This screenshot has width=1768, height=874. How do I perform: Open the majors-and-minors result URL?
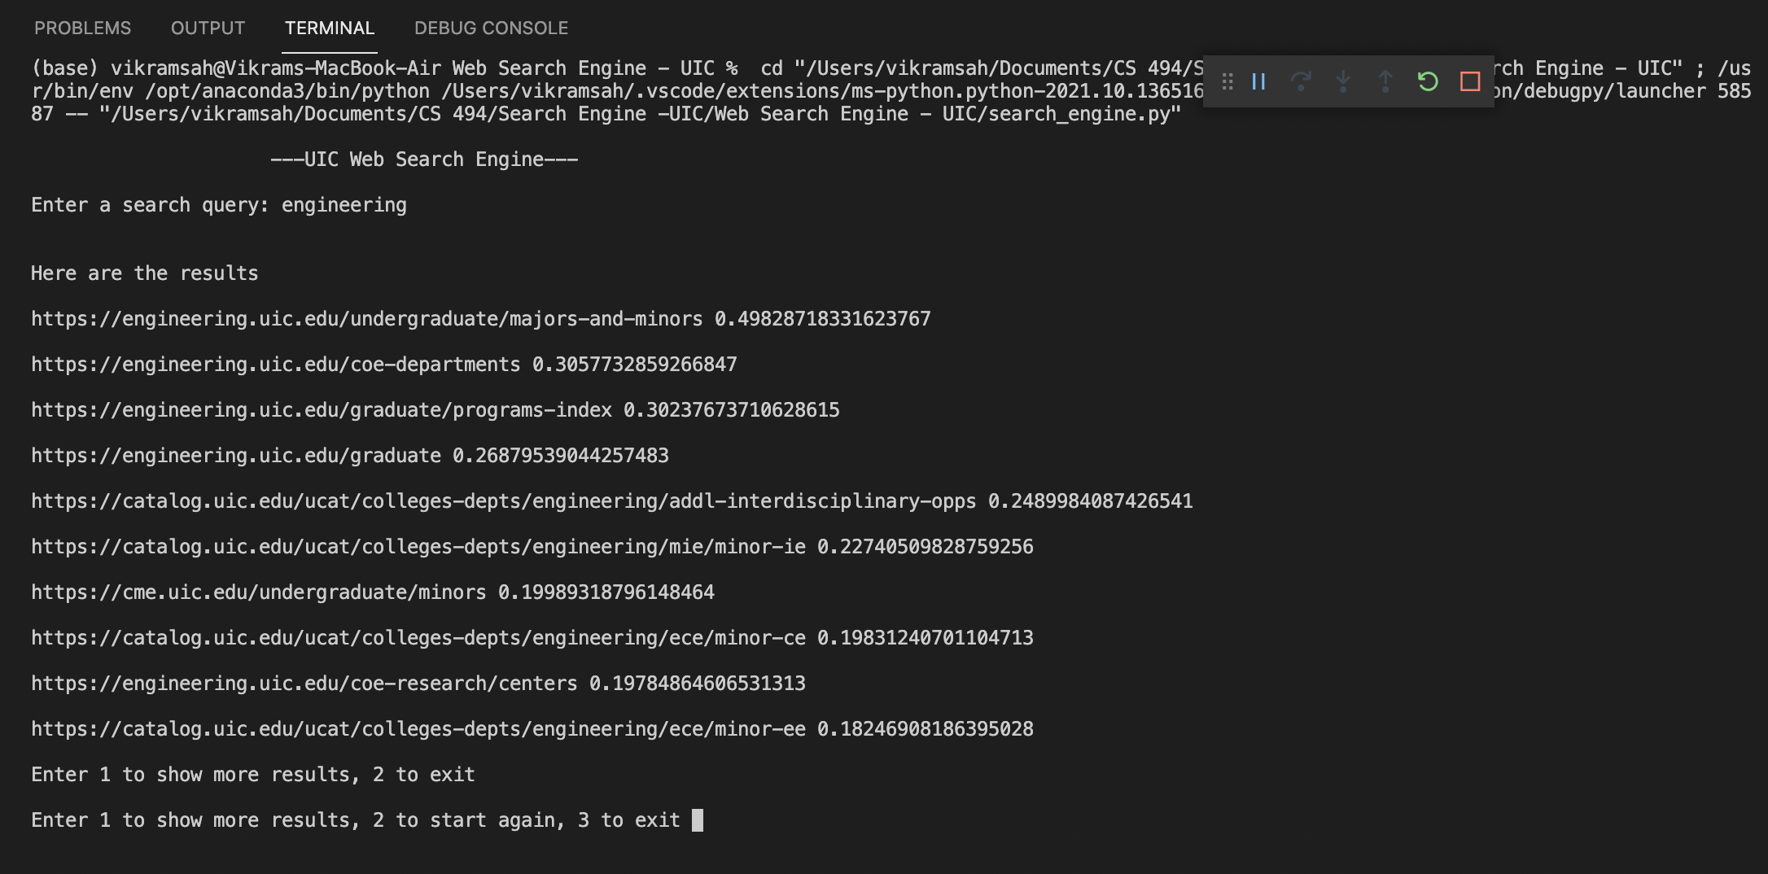(366, 319)
